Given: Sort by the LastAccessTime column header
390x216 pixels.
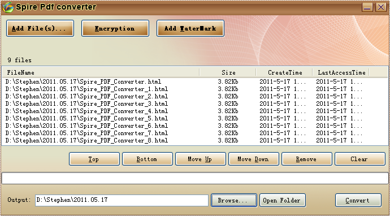Looking at the screenshot, I should [341, 72].
